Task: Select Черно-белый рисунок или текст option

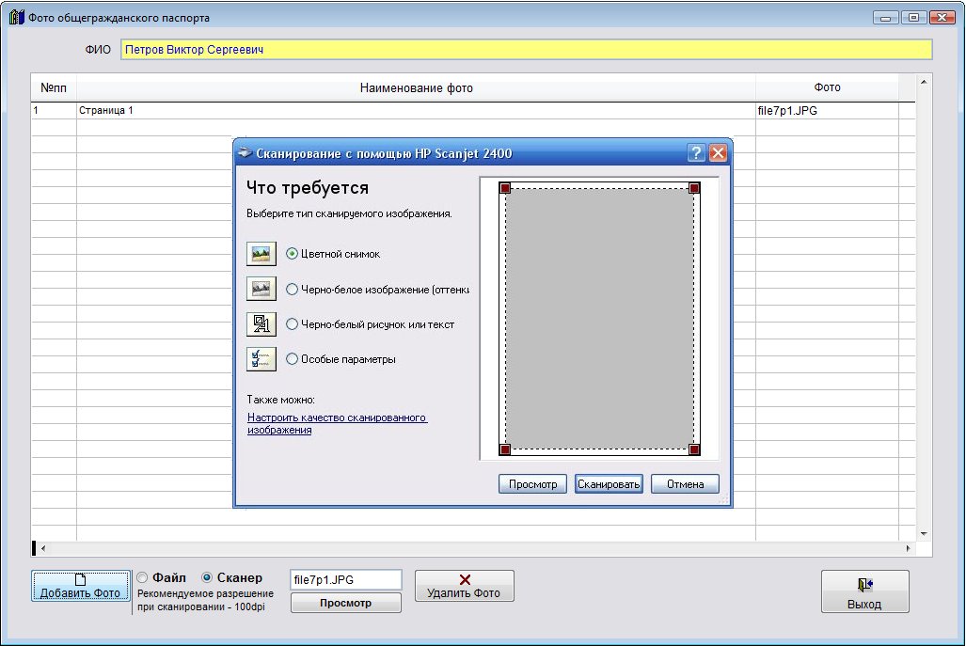Action: pos(292,324)
